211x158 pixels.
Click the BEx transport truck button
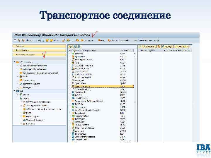click(x=101, y=40)
